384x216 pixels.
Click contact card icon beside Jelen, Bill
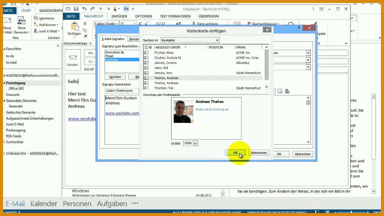146,68
